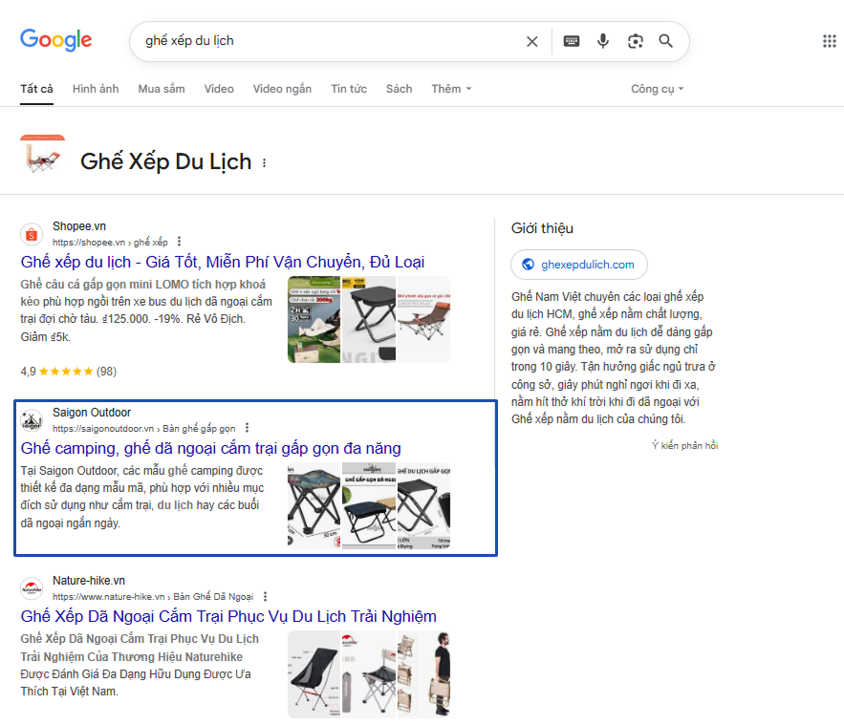
Task: Open the Tin tức tab
Action: pyautogui.click(x=349, y=89)
